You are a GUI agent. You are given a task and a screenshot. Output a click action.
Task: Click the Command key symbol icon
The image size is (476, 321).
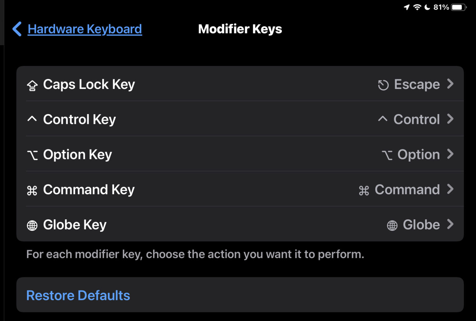coord(32,190)
